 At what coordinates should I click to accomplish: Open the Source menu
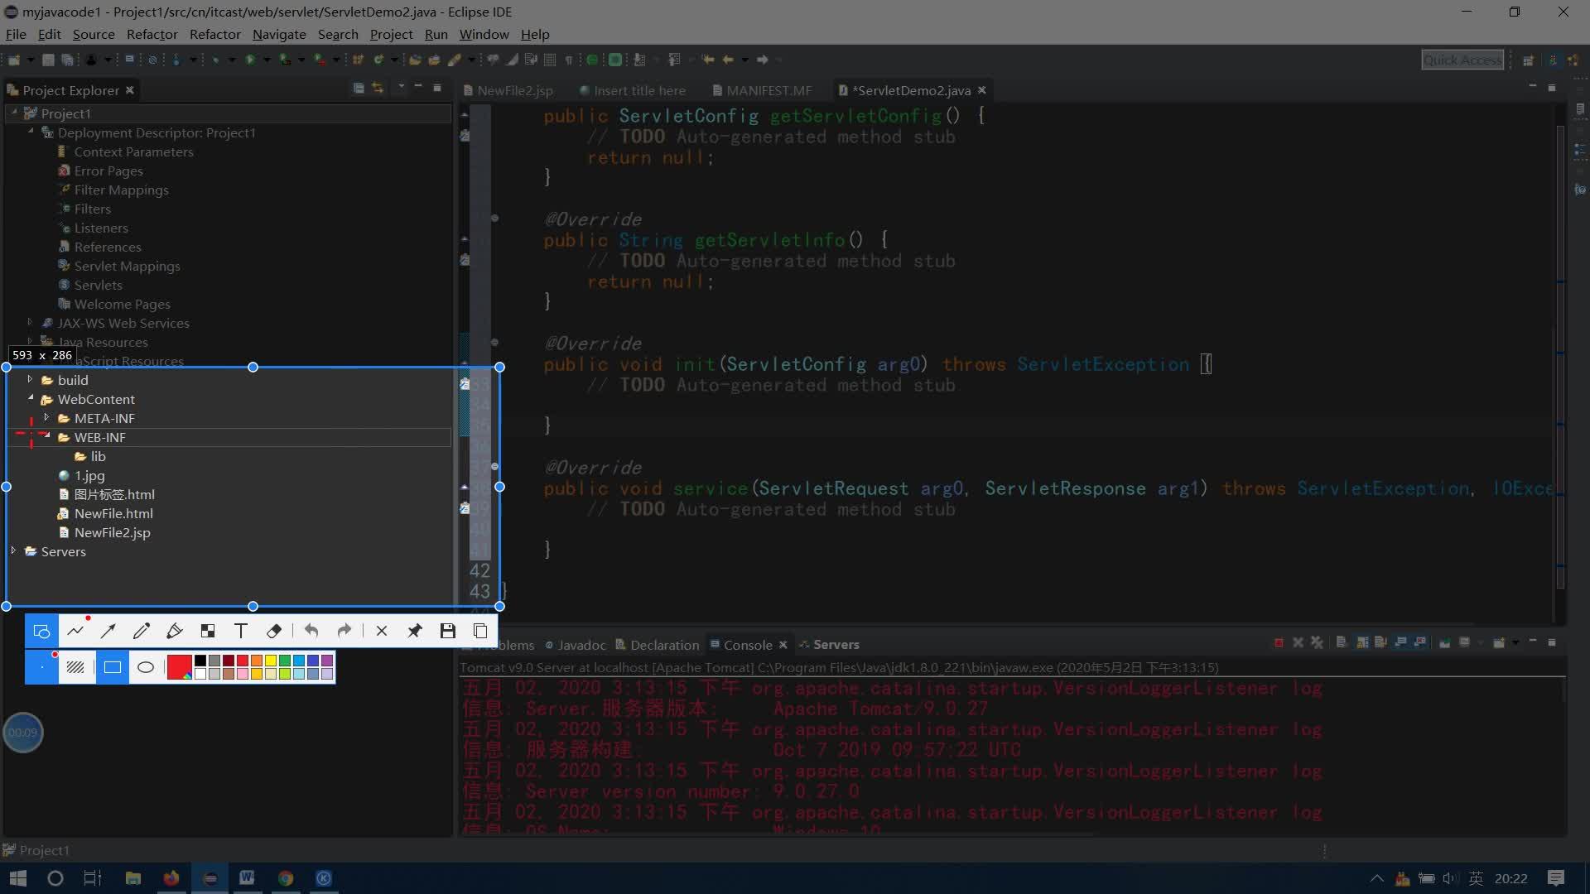94,35
